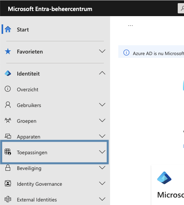184x205 pixels.
Task: Expand the Favorieten section chevron
Action: (102, 51)
